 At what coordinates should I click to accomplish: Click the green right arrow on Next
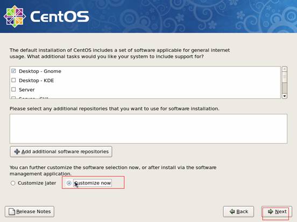pyautogui.click(x=271, y=211)
